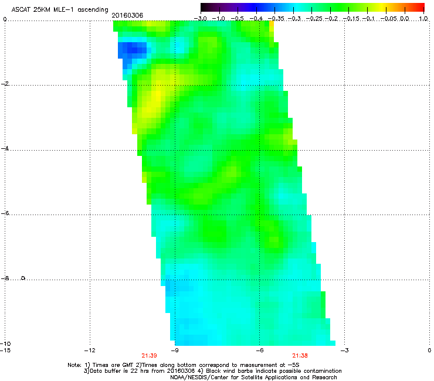434x381 pixels.
Task: Click longitude axis label -9
Action: [x=174, y=351]
